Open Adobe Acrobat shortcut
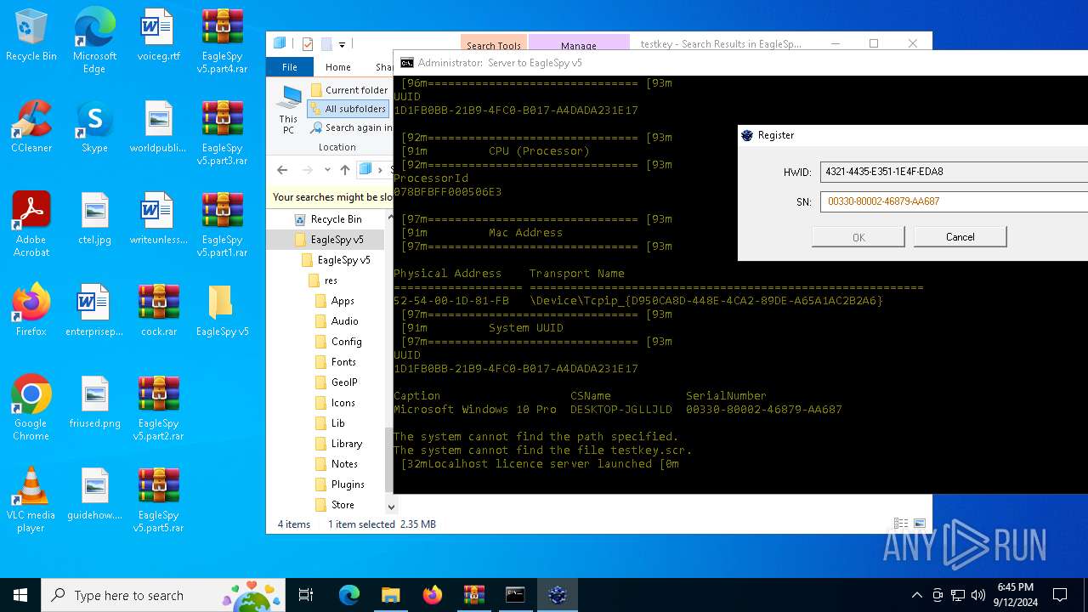 [x=31, y=224]
